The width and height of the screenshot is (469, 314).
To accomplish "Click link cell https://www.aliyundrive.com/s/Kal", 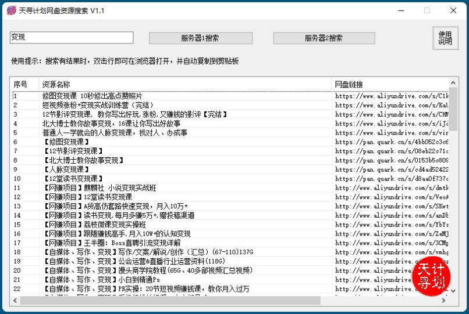I will coord(392,105).
